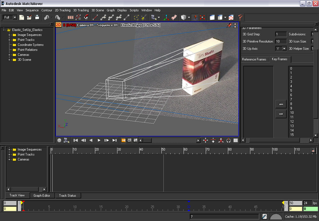This screenshot has width=319, height=221.
Task: Switch to the Track Status tab
Action: 67,195
